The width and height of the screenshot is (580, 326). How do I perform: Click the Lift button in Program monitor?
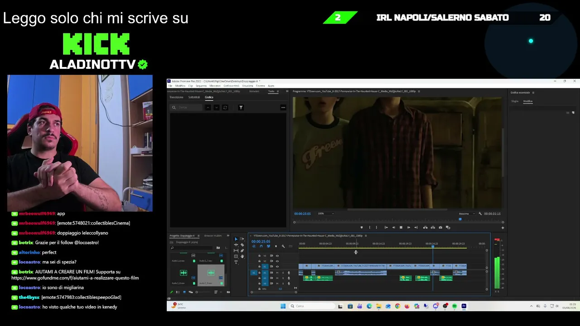(x=425, y=227)
